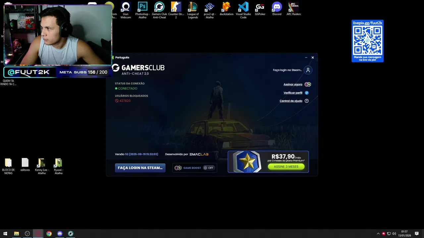Click the EMACLAB developer logo

coord(199,154)
